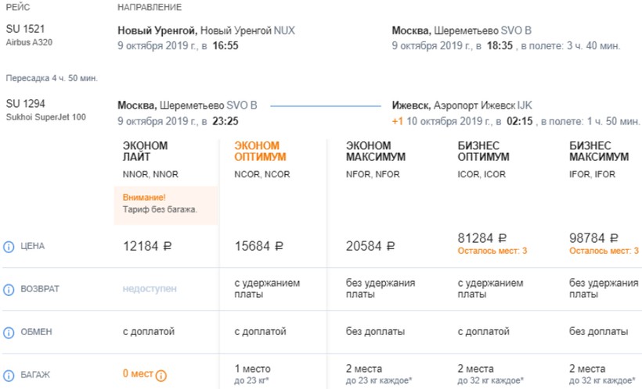
Task: Click the Пересадка 4 ч. 50 мин. label
Action: click(50, 79)
